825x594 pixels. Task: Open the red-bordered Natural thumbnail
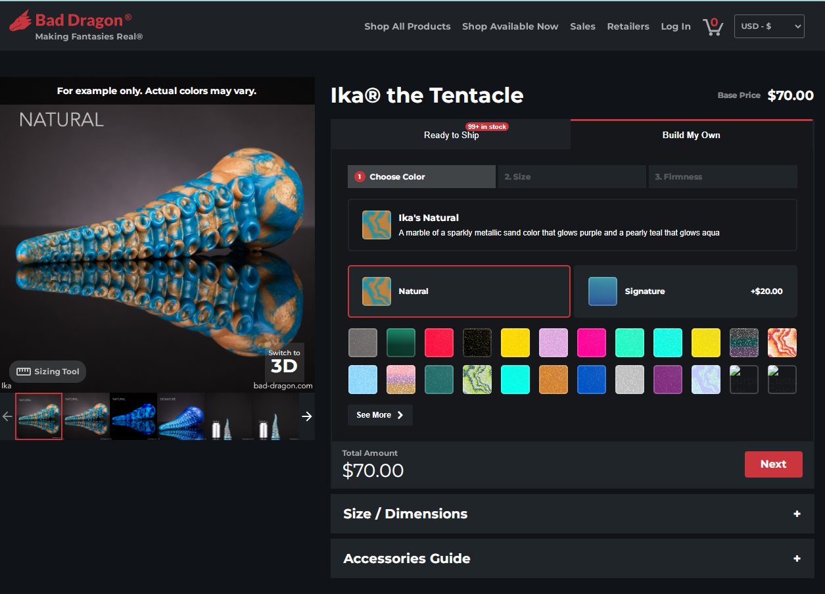pyautogui.click(x=39, y=416)
